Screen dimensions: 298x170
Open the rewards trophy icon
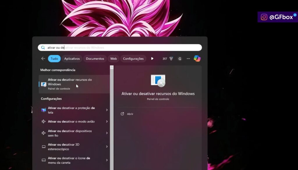171,59
